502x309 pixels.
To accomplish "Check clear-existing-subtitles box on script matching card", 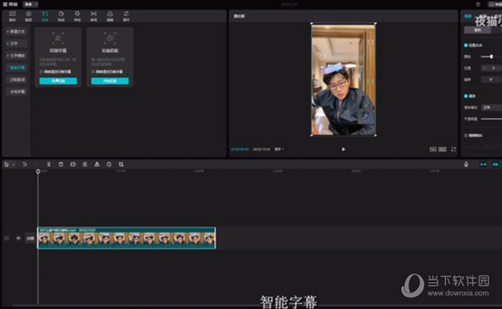I will click(93, 72).
